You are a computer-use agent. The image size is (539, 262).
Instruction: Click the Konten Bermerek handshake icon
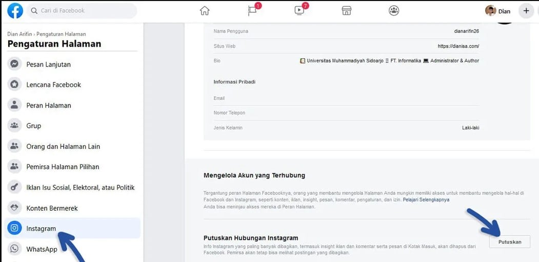[14, 208]
